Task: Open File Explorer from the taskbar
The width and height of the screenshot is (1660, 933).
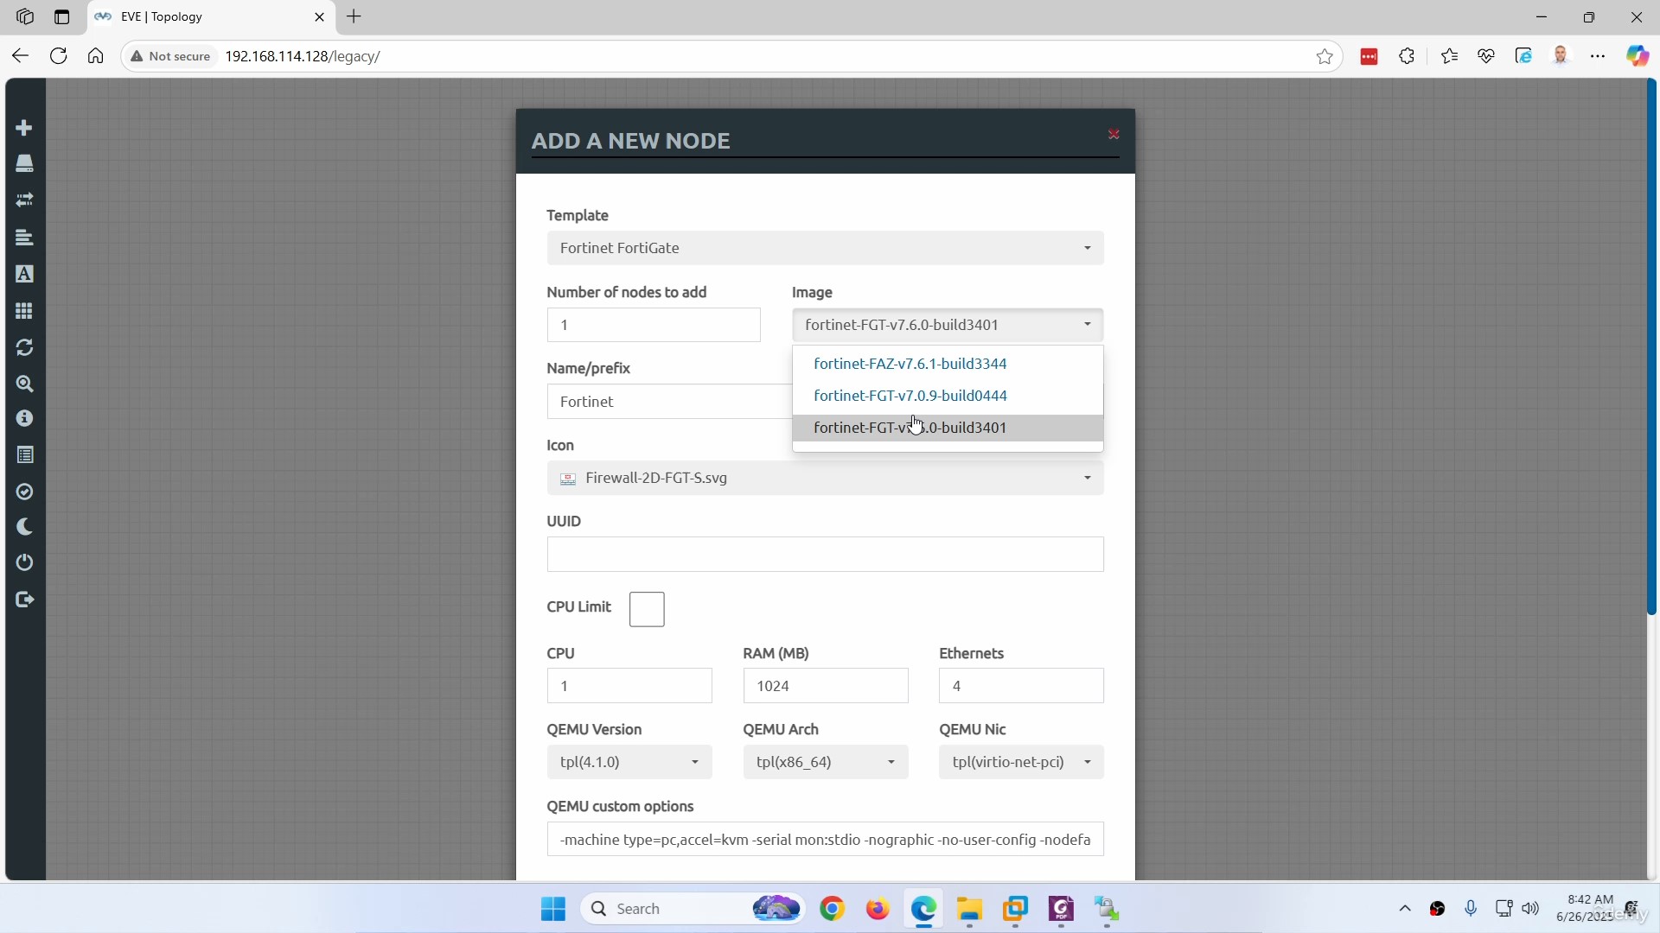Action: (x=969, y=909)
